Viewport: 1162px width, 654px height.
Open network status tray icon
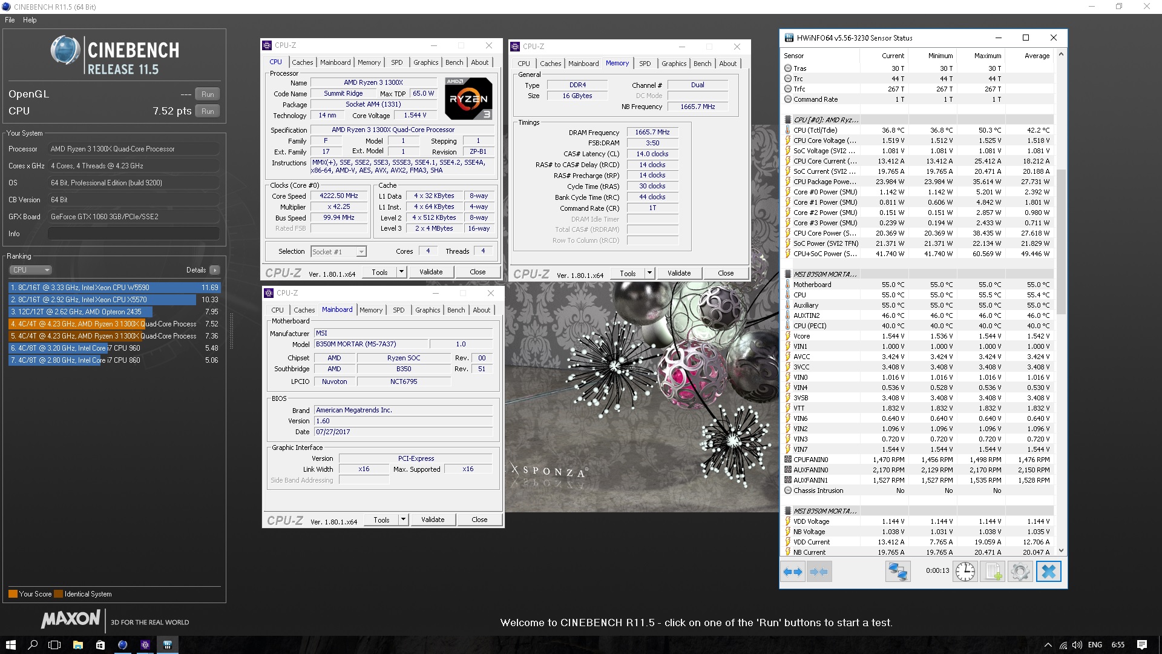coord(1063,645)
